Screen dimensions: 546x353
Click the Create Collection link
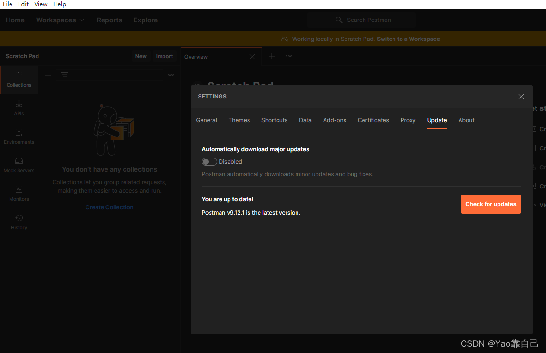109,207
